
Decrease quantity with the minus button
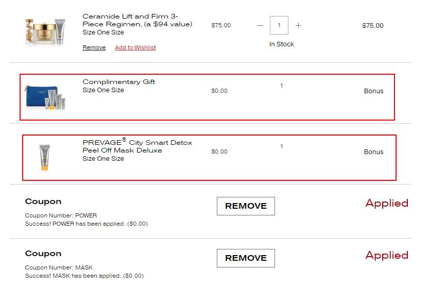click(x=260, y=25)
